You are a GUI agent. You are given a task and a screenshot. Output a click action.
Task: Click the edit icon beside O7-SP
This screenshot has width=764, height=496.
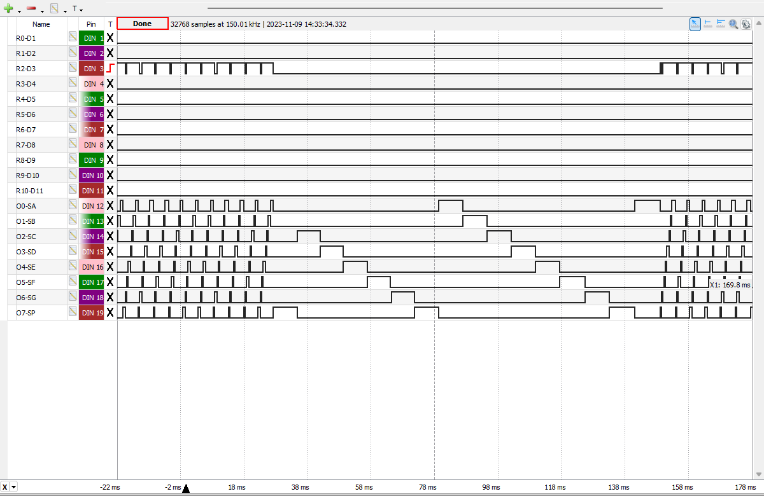[73, 312]
